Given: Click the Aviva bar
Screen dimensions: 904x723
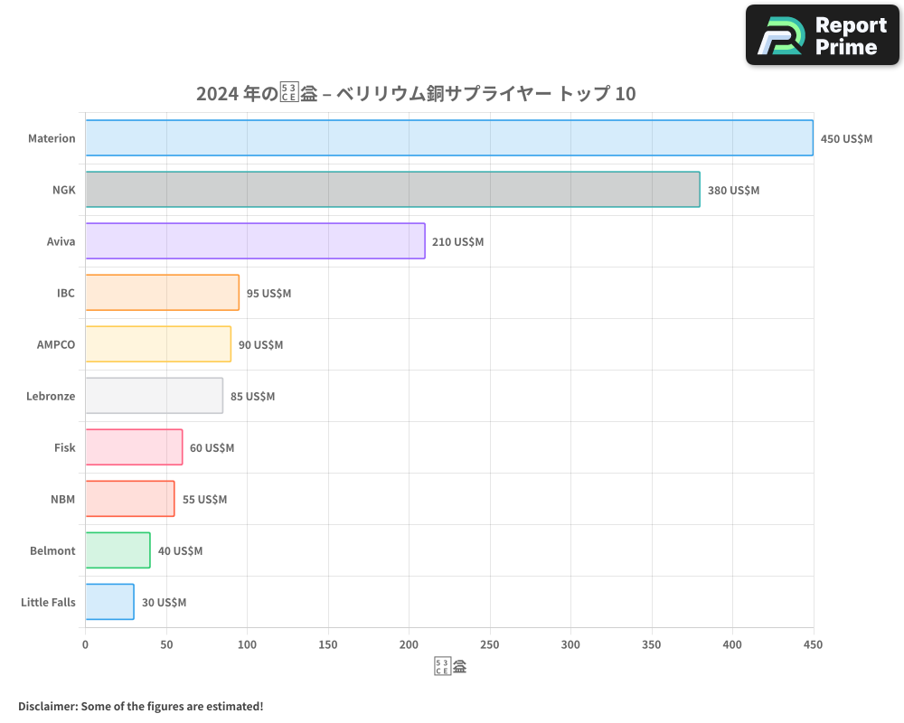Looking at the screenshot, I should (x=254, y=241).
